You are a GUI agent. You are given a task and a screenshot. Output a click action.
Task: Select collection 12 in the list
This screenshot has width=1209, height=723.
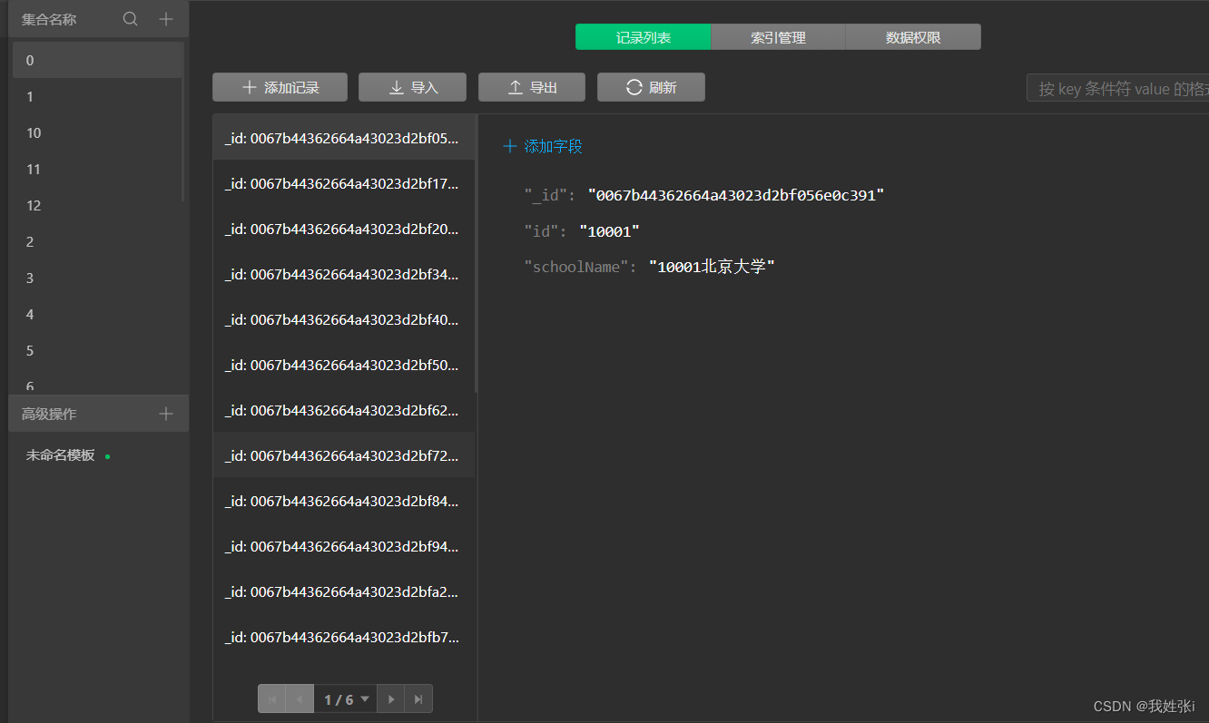tap(97, 205)
